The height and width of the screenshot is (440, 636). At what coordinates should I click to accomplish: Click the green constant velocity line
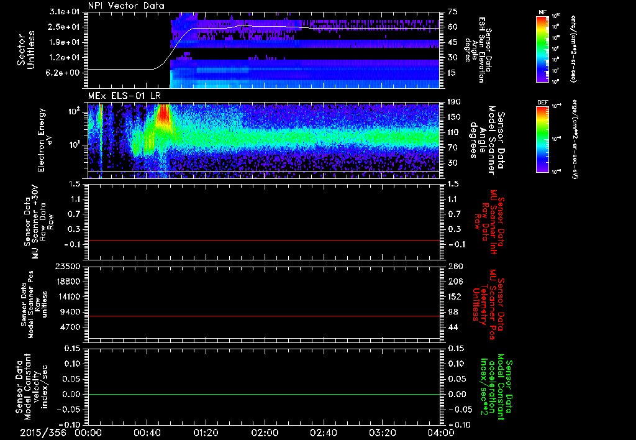point(264,394)
